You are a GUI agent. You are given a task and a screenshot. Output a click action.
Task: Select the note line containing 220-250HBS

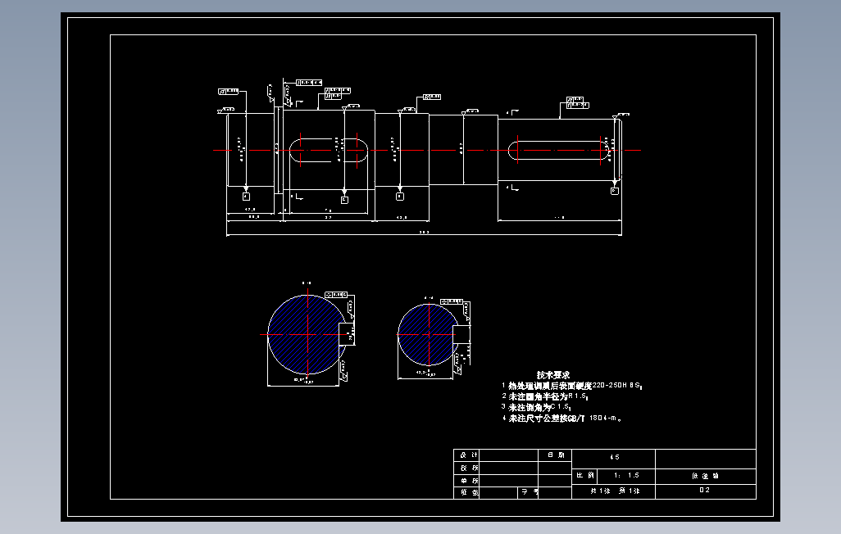[x=572, y=386]
